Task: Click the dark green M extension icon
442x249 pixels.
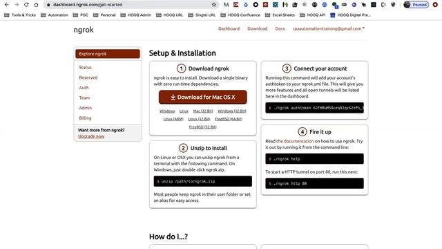Action: [285, 5]
